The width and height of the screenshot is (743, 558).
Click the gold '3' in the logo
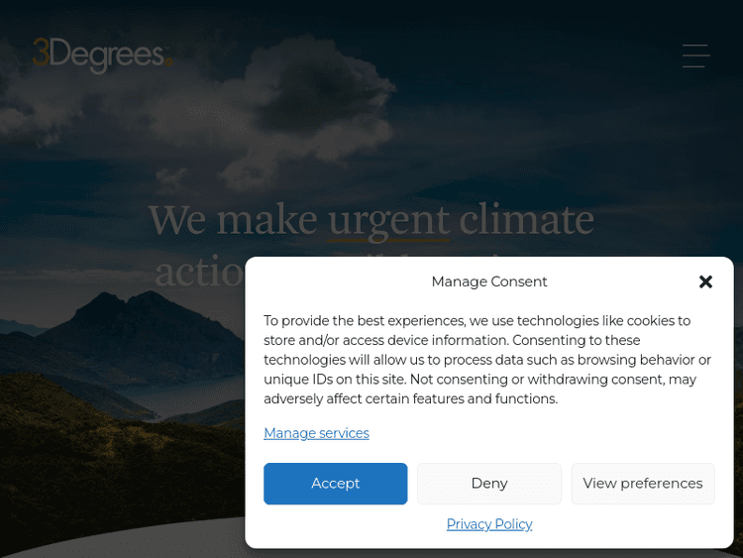pos(41,52)
